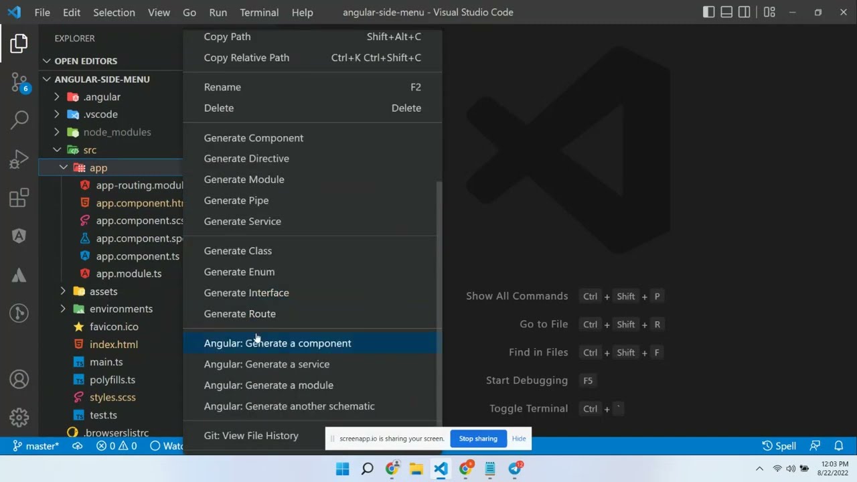Open Source Control view with 6 changes
This screenshot has height=482, width=857.
point(19,82)
